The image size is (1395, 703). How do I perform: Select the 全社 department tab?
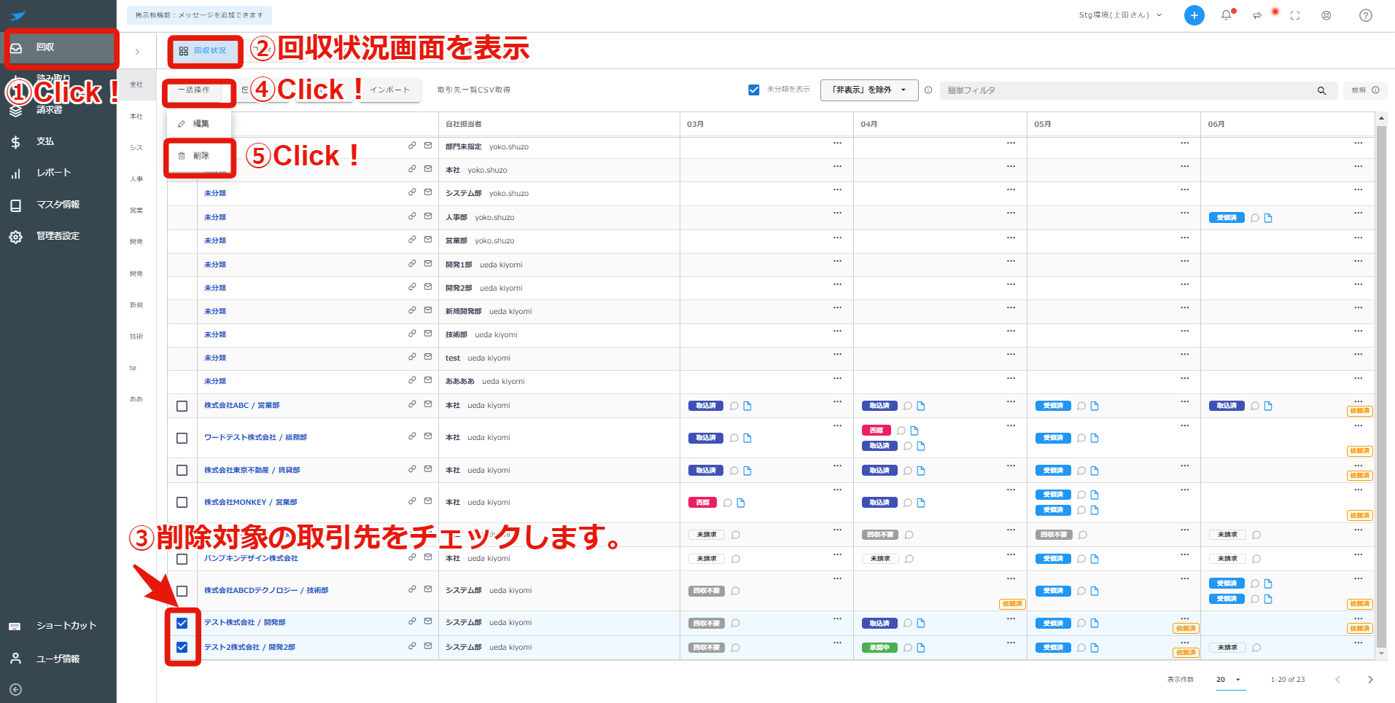136,85
